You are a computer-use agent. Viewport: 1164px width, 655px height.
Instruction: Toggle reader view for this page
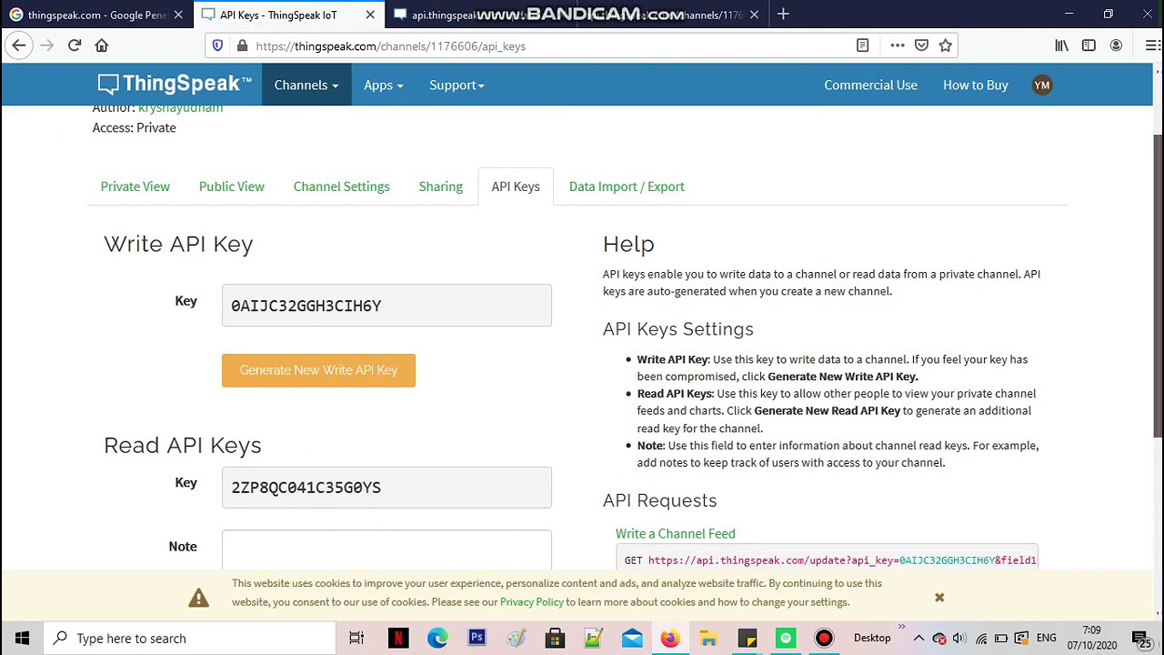pos(862,45)
